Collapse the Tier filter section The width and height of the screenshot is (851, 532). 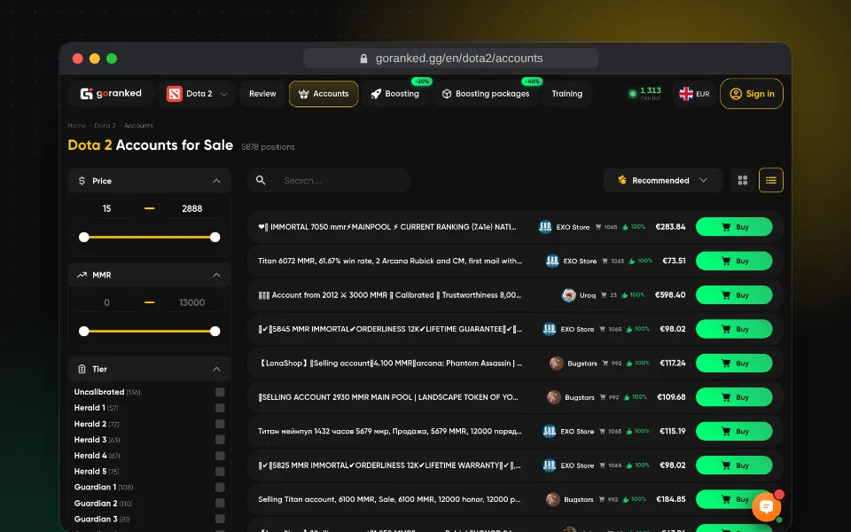216,369
